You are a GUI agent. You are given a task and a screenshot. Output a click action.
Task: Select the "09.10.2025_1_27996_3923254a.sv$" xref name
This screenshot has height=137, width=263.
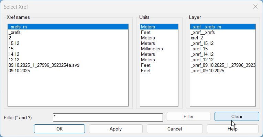tap(44, 65)
